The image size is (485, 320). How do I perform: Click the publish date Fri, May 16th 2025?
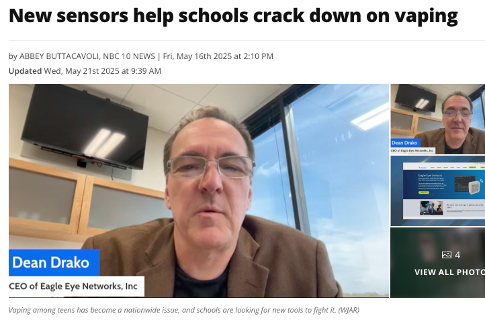coord(197,56)
